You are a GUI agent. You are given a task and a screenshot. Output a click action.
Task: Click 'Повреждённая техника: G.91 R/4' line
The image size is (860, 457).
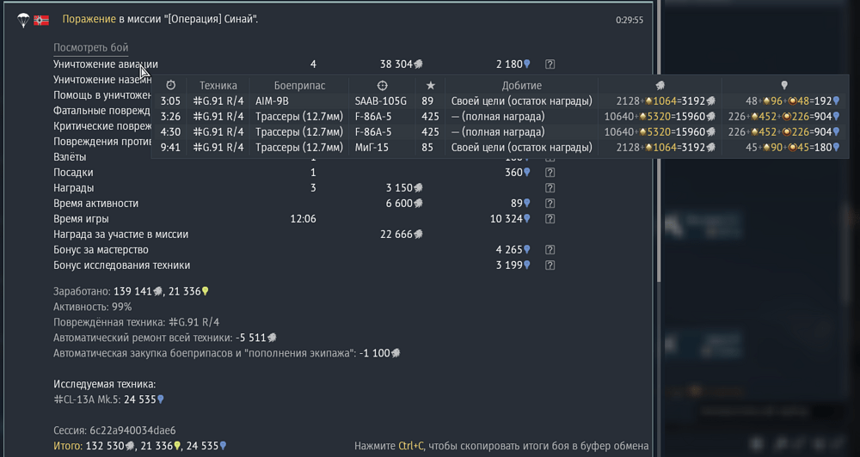(137, 322)
